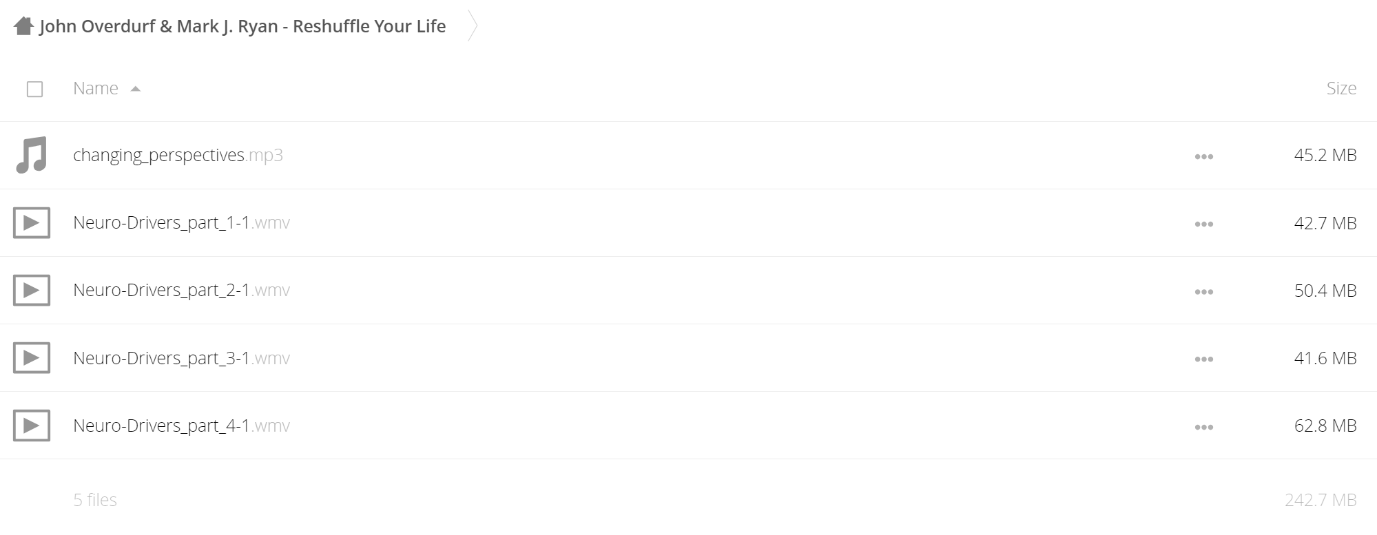Click the music note icon for changing_perspectives.mp3
This screenshot has width=1377, height=535.
coord(32,155)
